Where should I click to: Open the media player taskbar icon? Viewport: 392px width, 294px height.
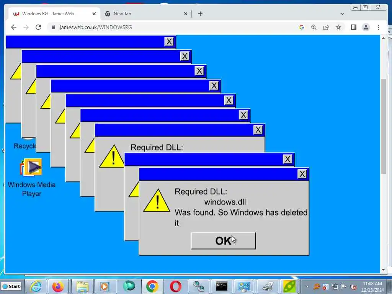coord(105,286)
